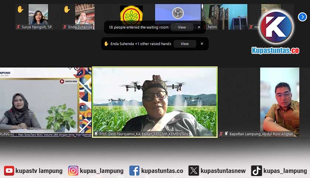Click the Watch Now play button
Image resolution: width=310 pixels, height=178 pixels.
coord(62,81)
